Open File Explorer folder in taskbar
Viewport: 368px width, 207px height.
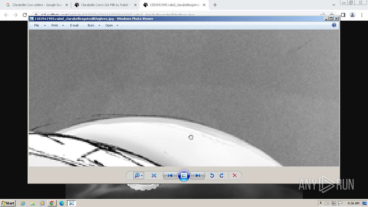32,203
